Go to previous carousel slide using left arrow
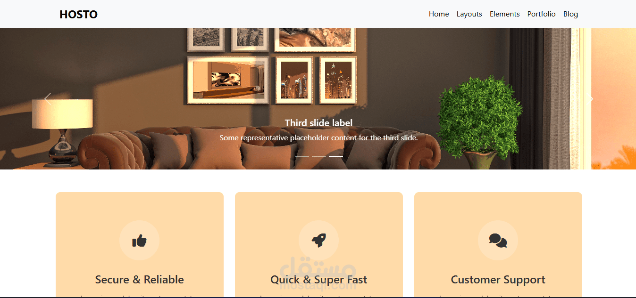 tap(48, 99)
